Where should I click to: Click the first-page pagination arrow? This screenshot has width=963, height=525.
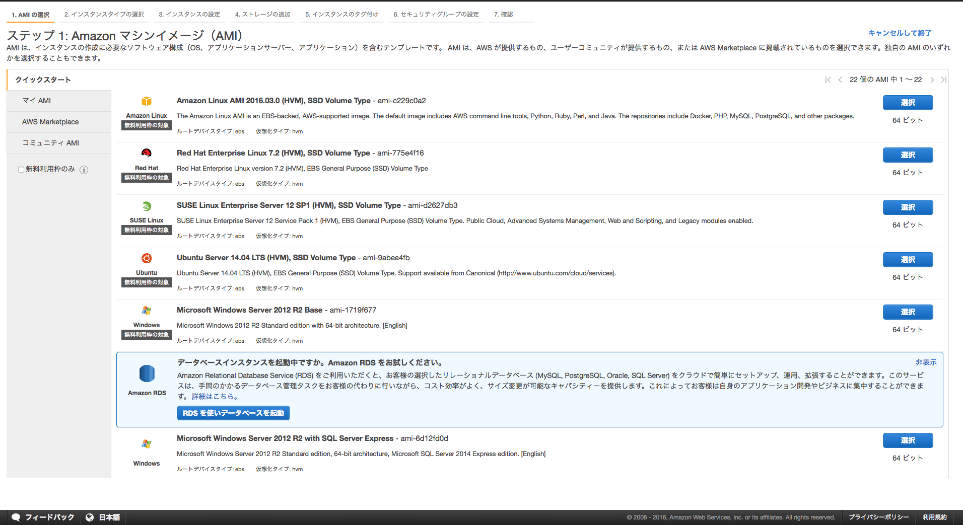[x=828, y=80]
